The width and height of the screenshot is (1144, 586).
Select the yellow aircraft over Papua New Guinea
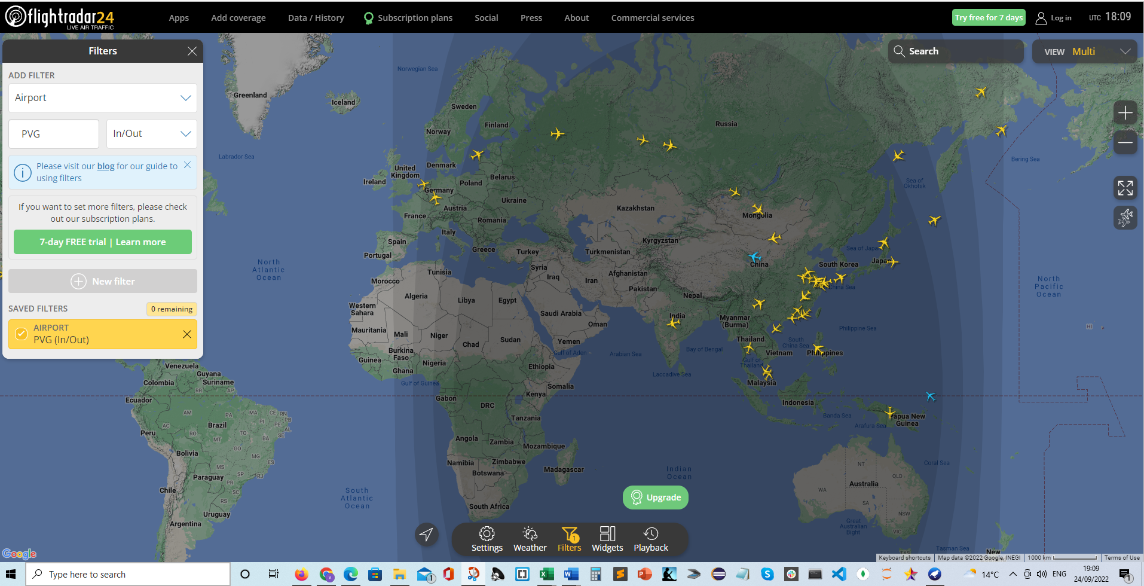pyautogui.click(x=890, y=413)
